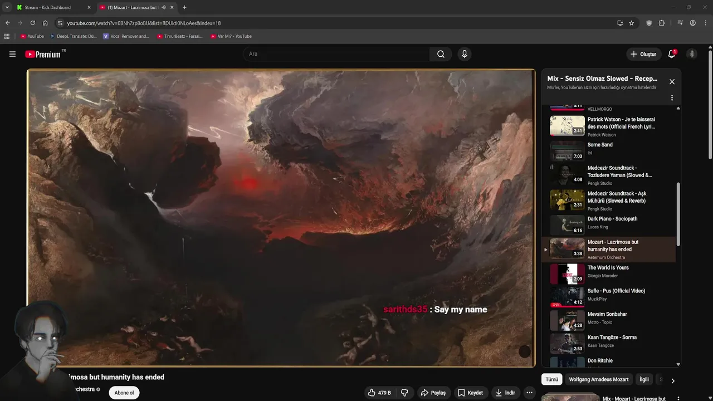Play Medcezir Soundtrack - Tozludere Yaman
This screenshot has height=401, width=713.
(x=609, y=175)
